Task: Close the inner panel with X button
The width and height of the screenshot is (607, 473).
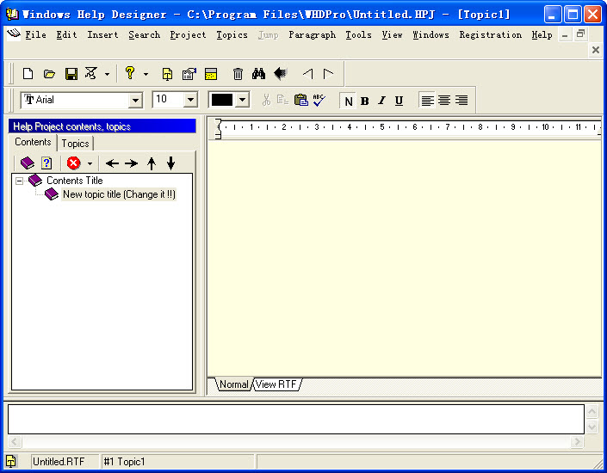Action: pyautogui.click(x=596, y=50)
